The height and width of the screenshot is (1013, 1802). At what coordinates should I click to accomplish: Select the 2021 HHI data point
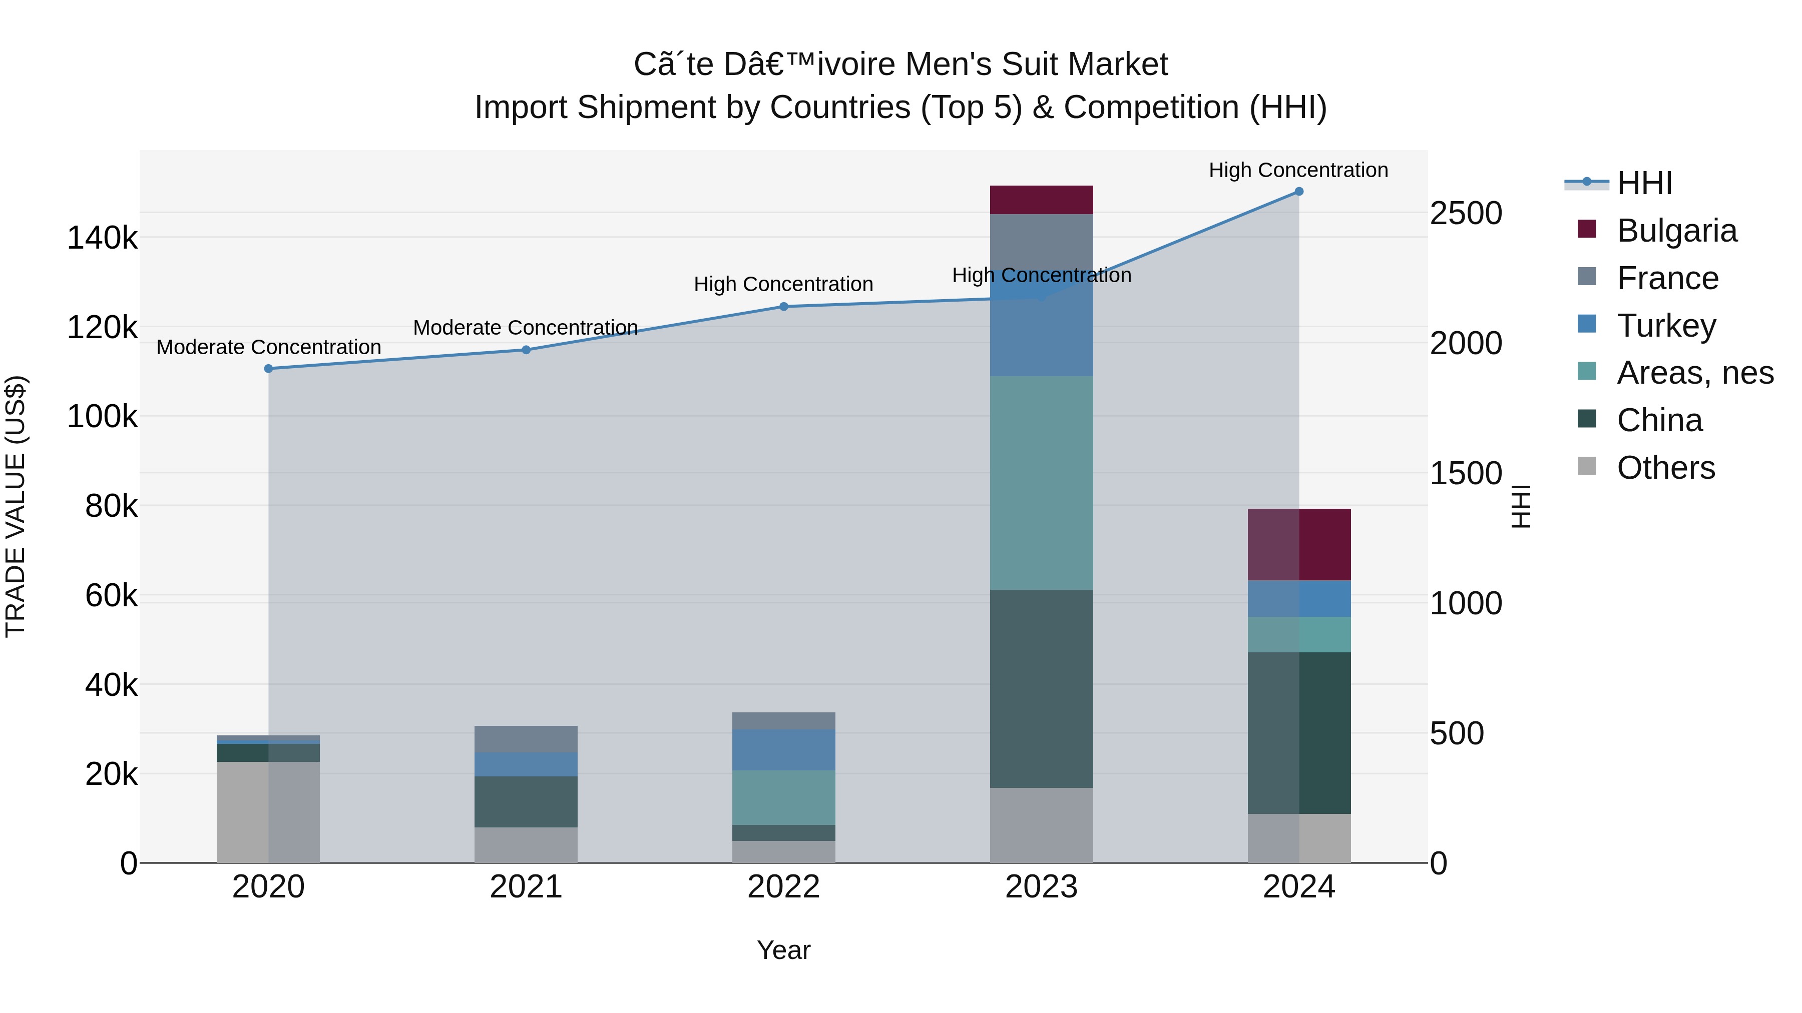coord(526,350)
